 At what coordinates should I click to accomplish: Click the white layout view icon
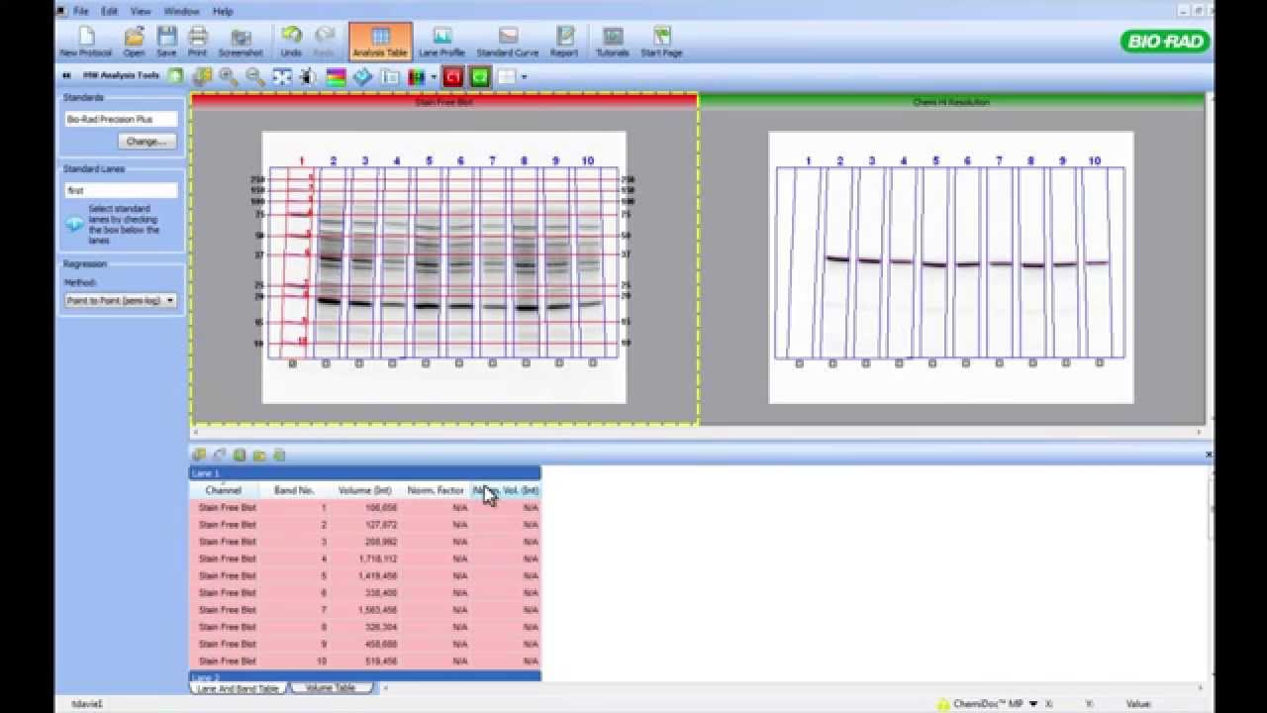click(x=507, y=76)
